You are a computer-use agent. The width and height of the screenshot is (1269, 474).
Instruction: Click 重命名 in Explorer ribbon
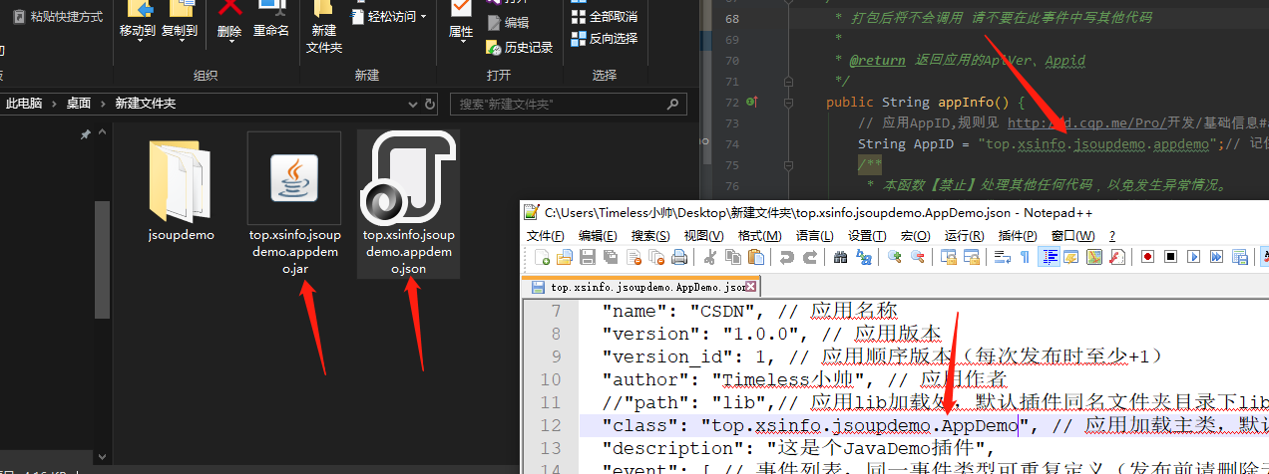pos(270,20)
